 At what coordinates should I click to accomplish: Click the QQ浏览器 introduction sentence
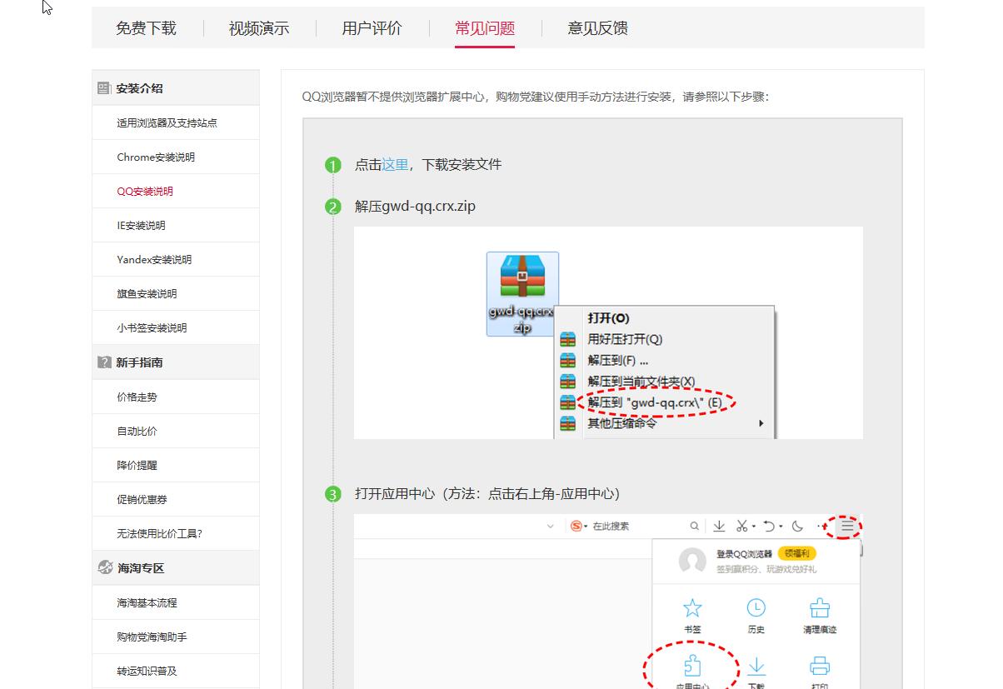tap(536, 96)
